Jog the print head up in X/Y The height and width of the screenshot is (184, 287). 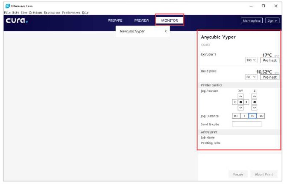[240, 96]
